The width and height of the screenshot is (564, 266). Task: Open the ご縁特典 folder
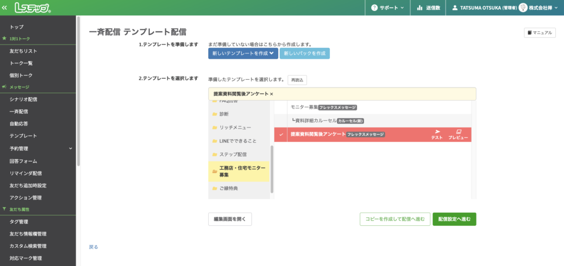tap(229, 189)
